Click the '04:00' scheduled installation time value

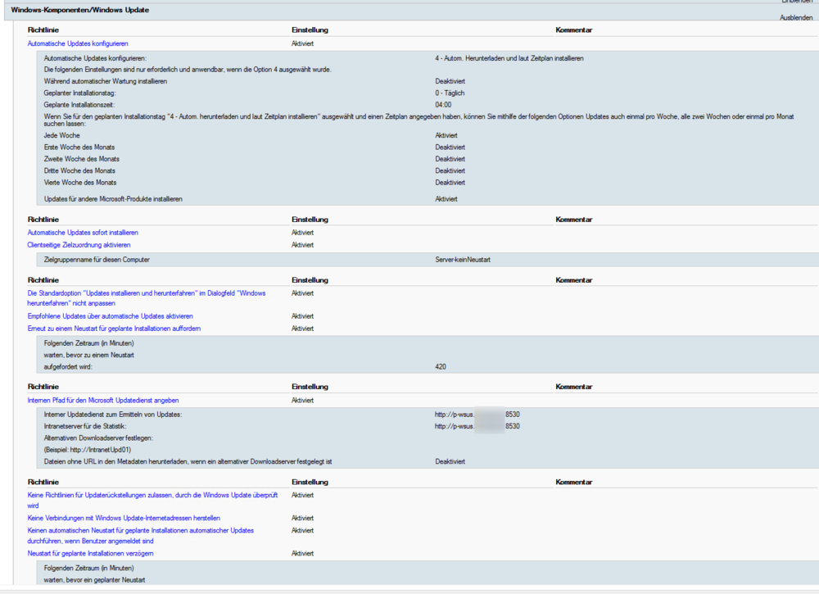tap(443, 105)
